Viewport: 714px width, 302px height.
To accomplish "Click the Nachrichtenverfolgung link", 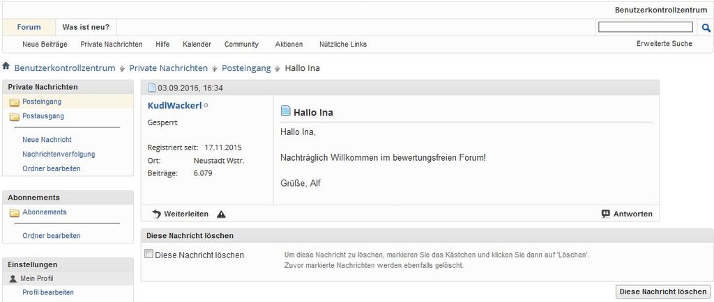I will tap(59, 154).
